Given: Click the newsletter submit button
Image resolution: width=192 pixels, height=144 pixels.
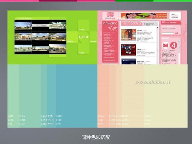Looking at the screenshot, I should tap(176, 33).
